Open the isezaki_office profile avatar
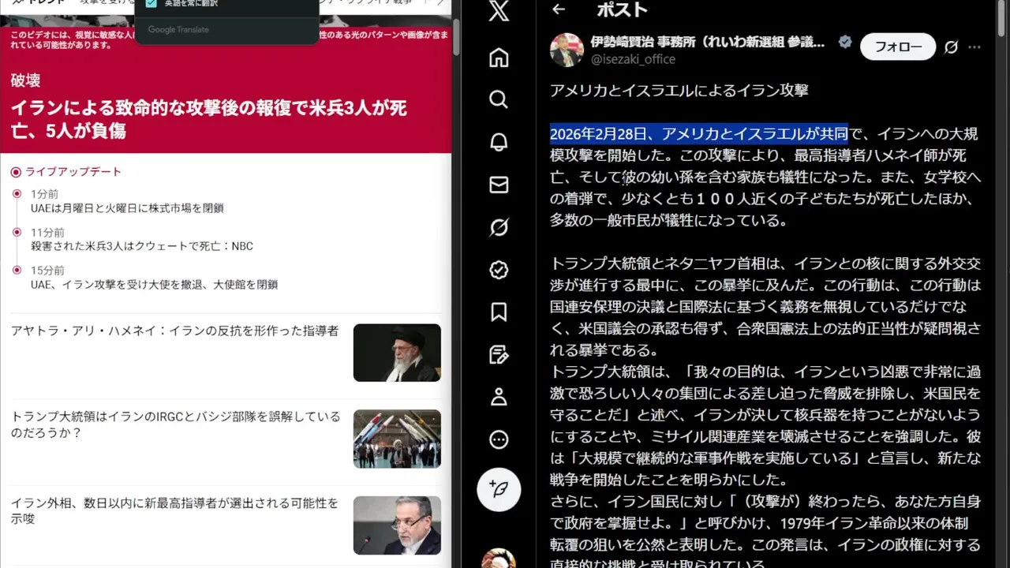 click(567, 50)
